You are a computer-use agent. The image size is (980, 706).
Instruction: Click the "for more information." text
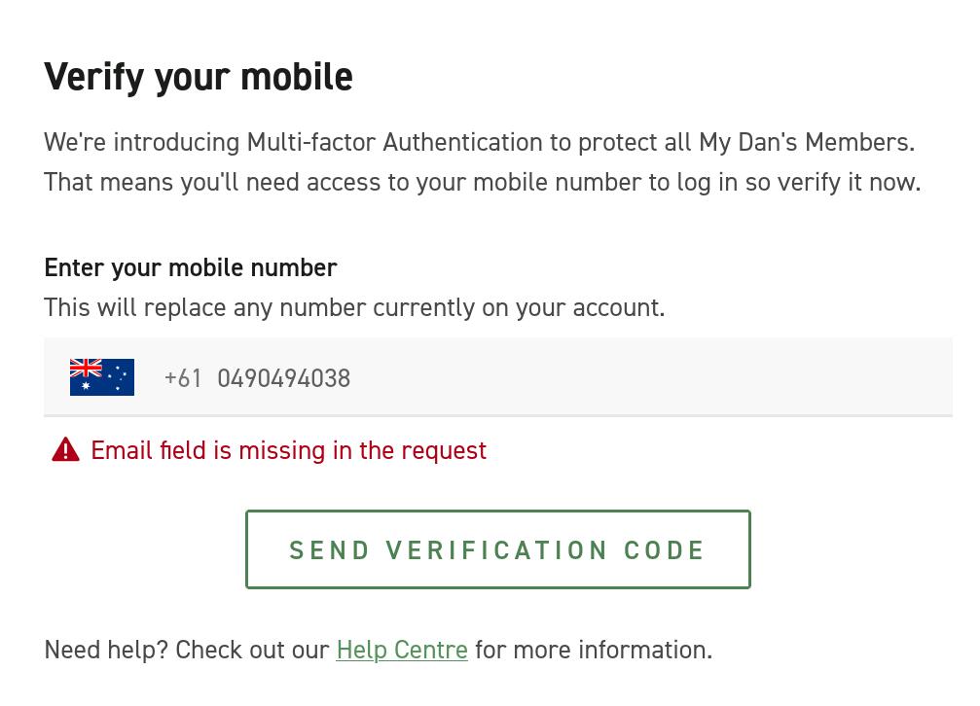[594, 650]
